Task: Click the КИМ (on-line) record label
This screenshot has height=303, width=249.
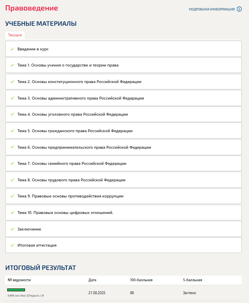Action: [25, 296]
